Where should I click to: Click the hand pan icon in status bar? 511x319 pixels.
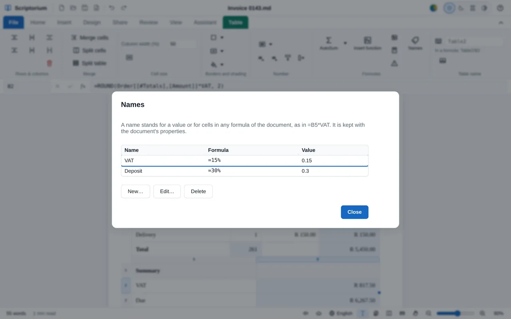pyautogui.click(x=416, y=313)
